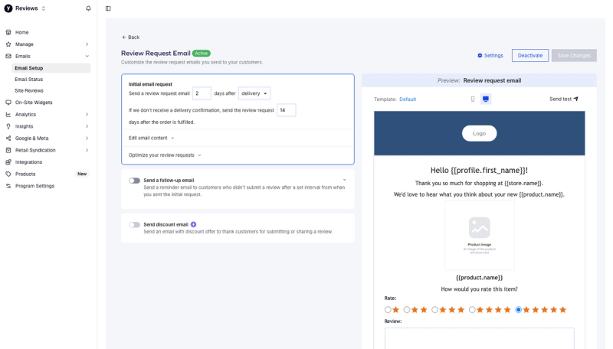613x349 pixels.
Task: Click the Google & Meta share icon
Action: (x=8, y=139)
